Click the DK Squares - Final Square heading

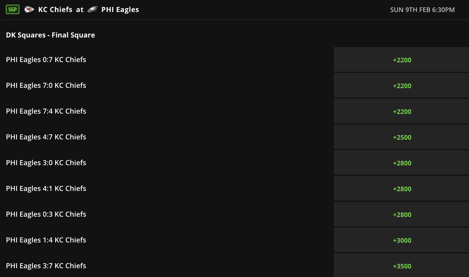click(50, 35)
